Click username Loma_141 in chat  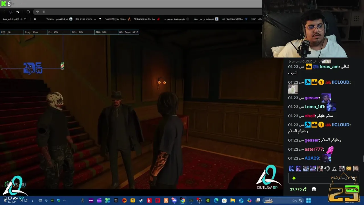point(315,107)
